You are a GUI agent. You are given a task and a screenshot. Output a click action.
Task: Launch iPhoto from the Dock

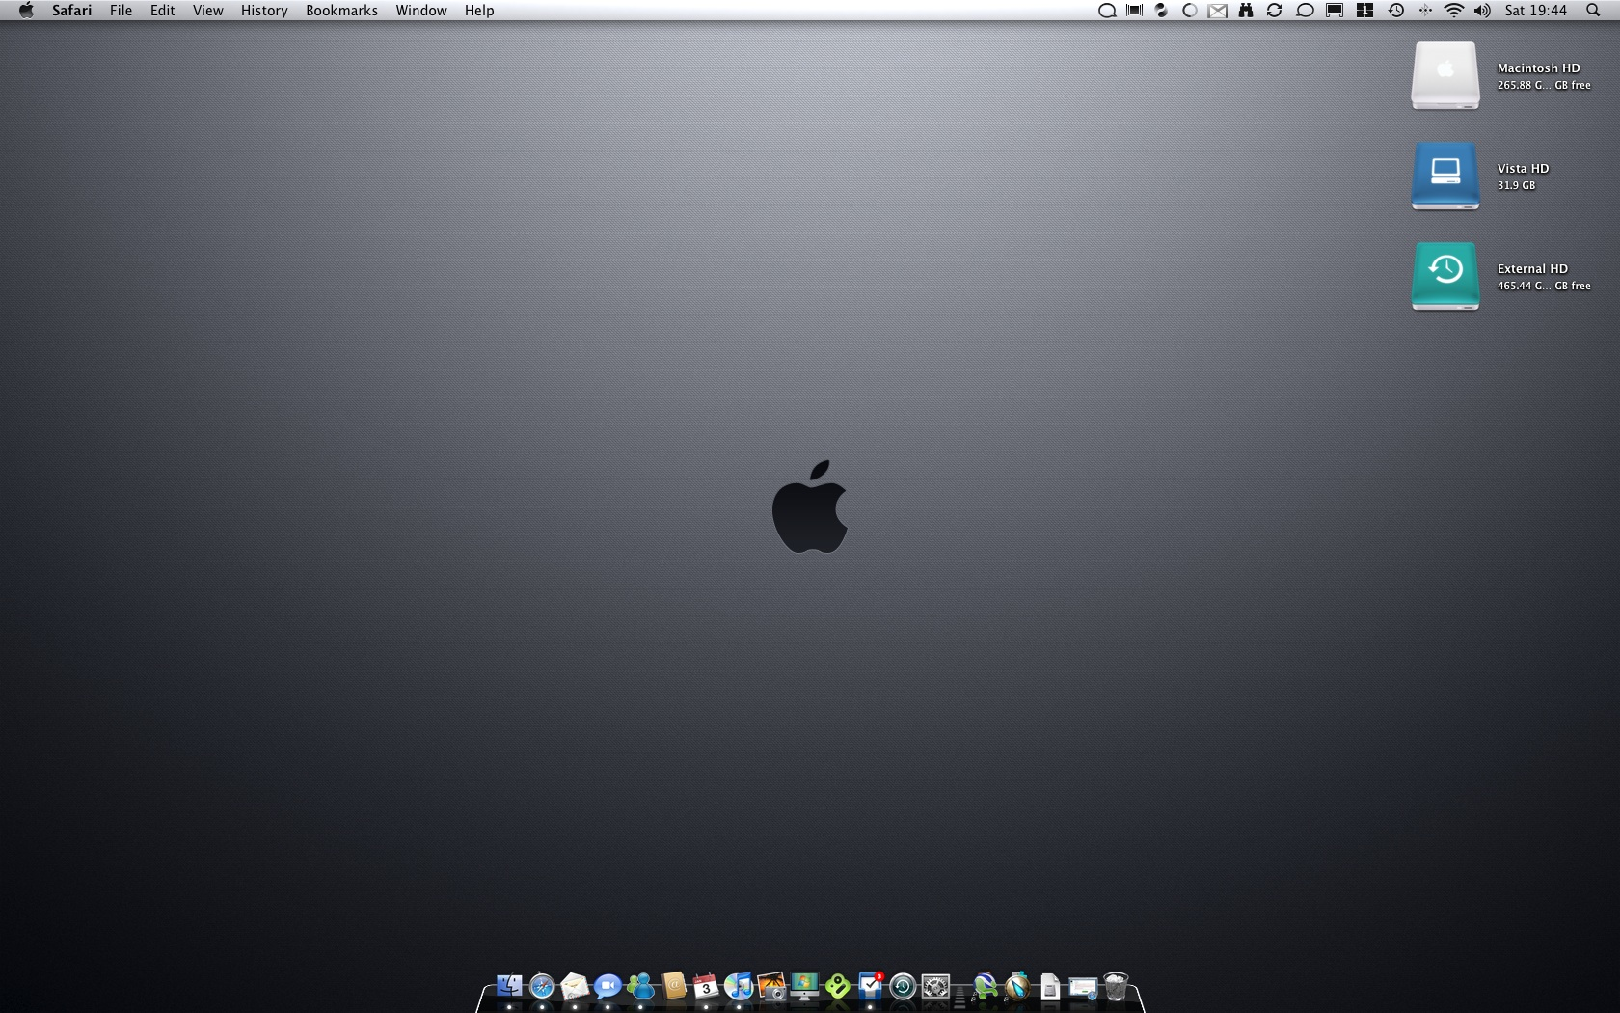771,987
